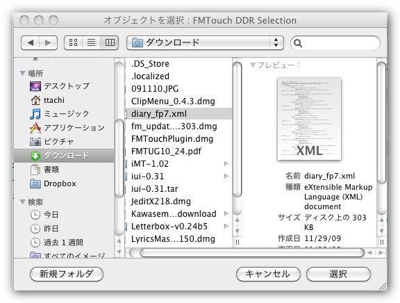Click the XML document preview thumbnail

pyautogui.click(x=309, y=119)
